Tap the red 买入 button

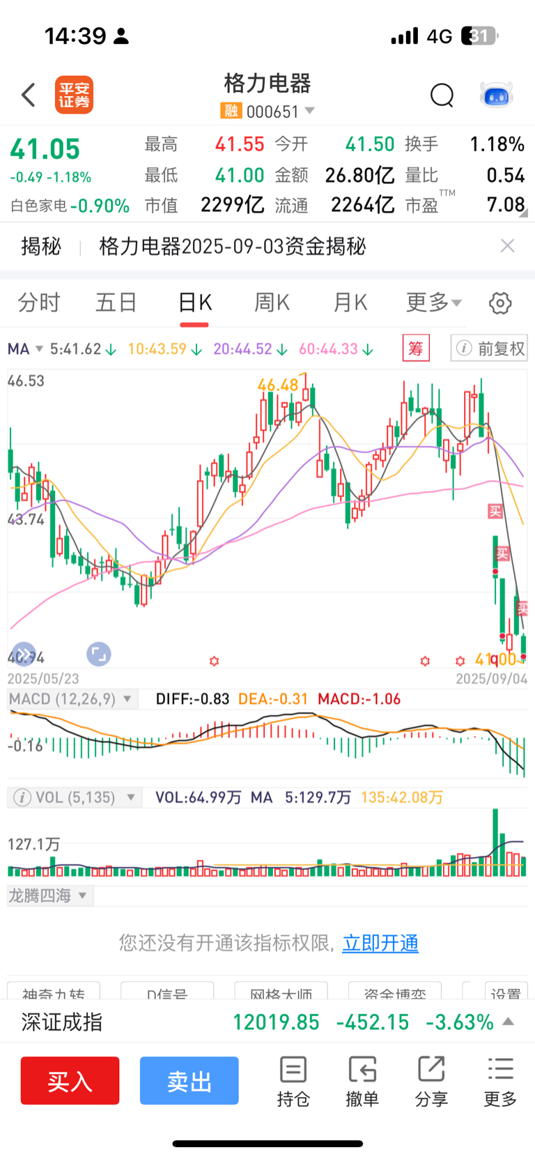point(70,1080)
